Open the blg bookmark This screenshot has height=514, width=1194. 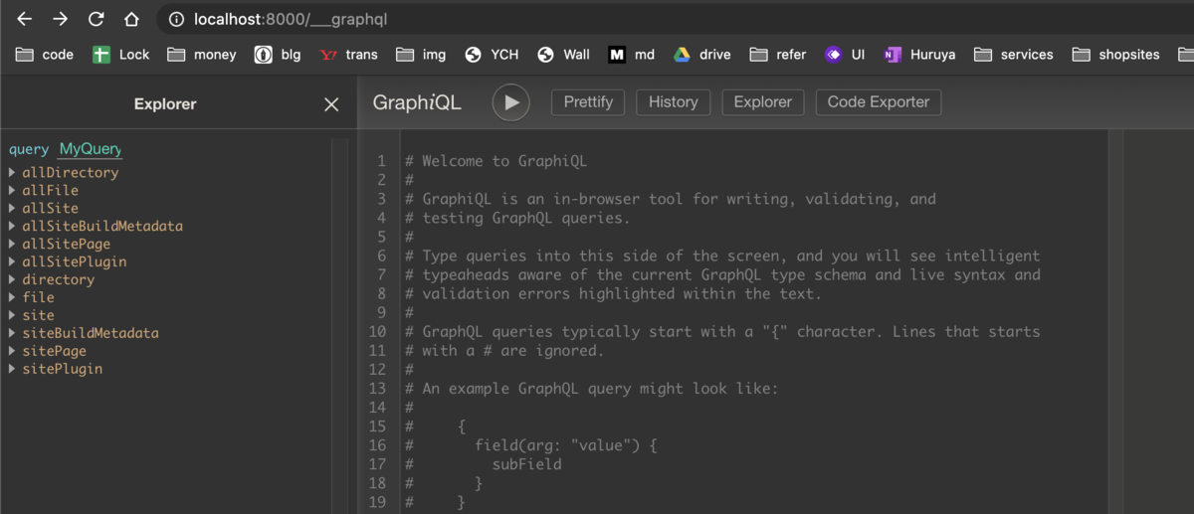coord(278,55)
